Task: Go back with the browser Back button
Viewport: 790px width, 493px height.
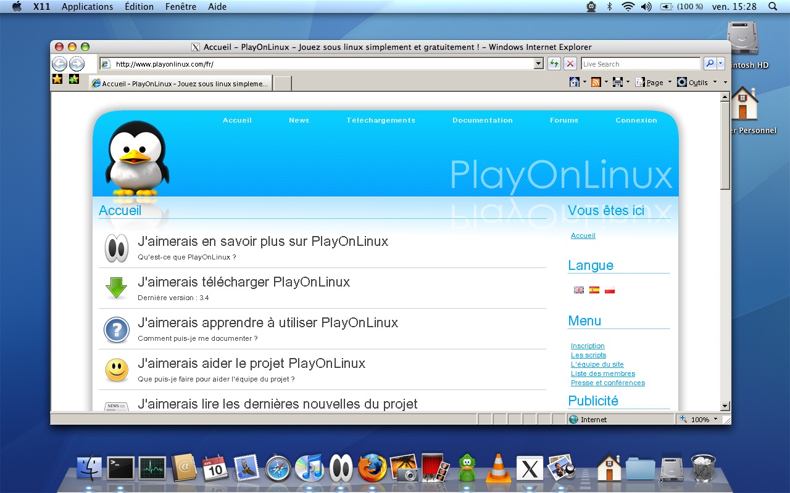Action: 59,63
